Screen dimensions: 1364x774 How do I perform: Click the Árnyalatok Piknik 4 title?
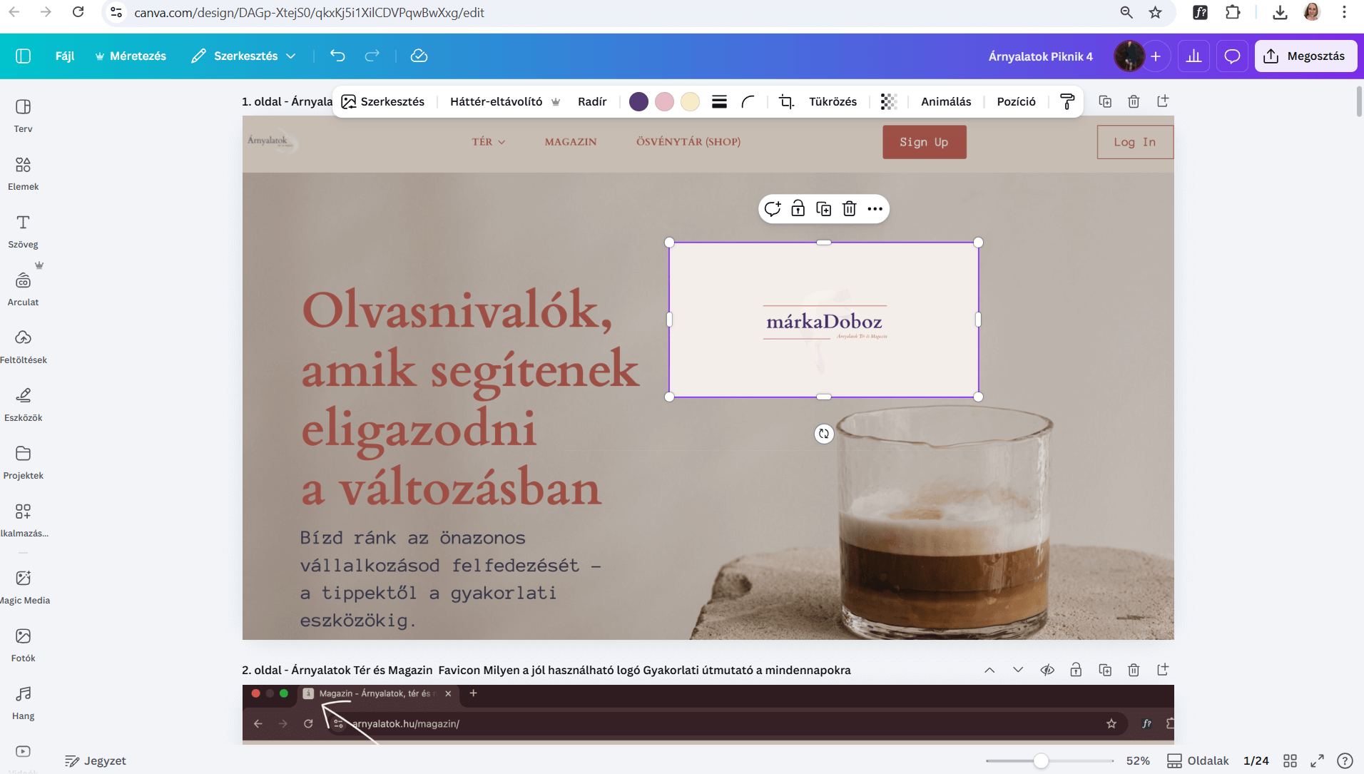pyautogui.click(x=1040, y=56)
